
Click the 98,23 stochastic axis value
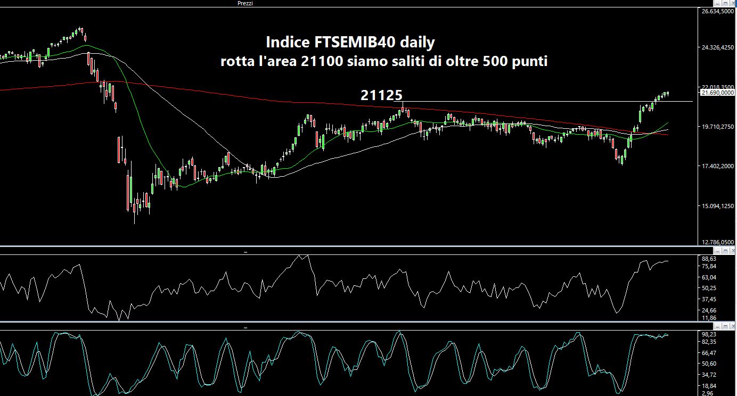[710, 334]
